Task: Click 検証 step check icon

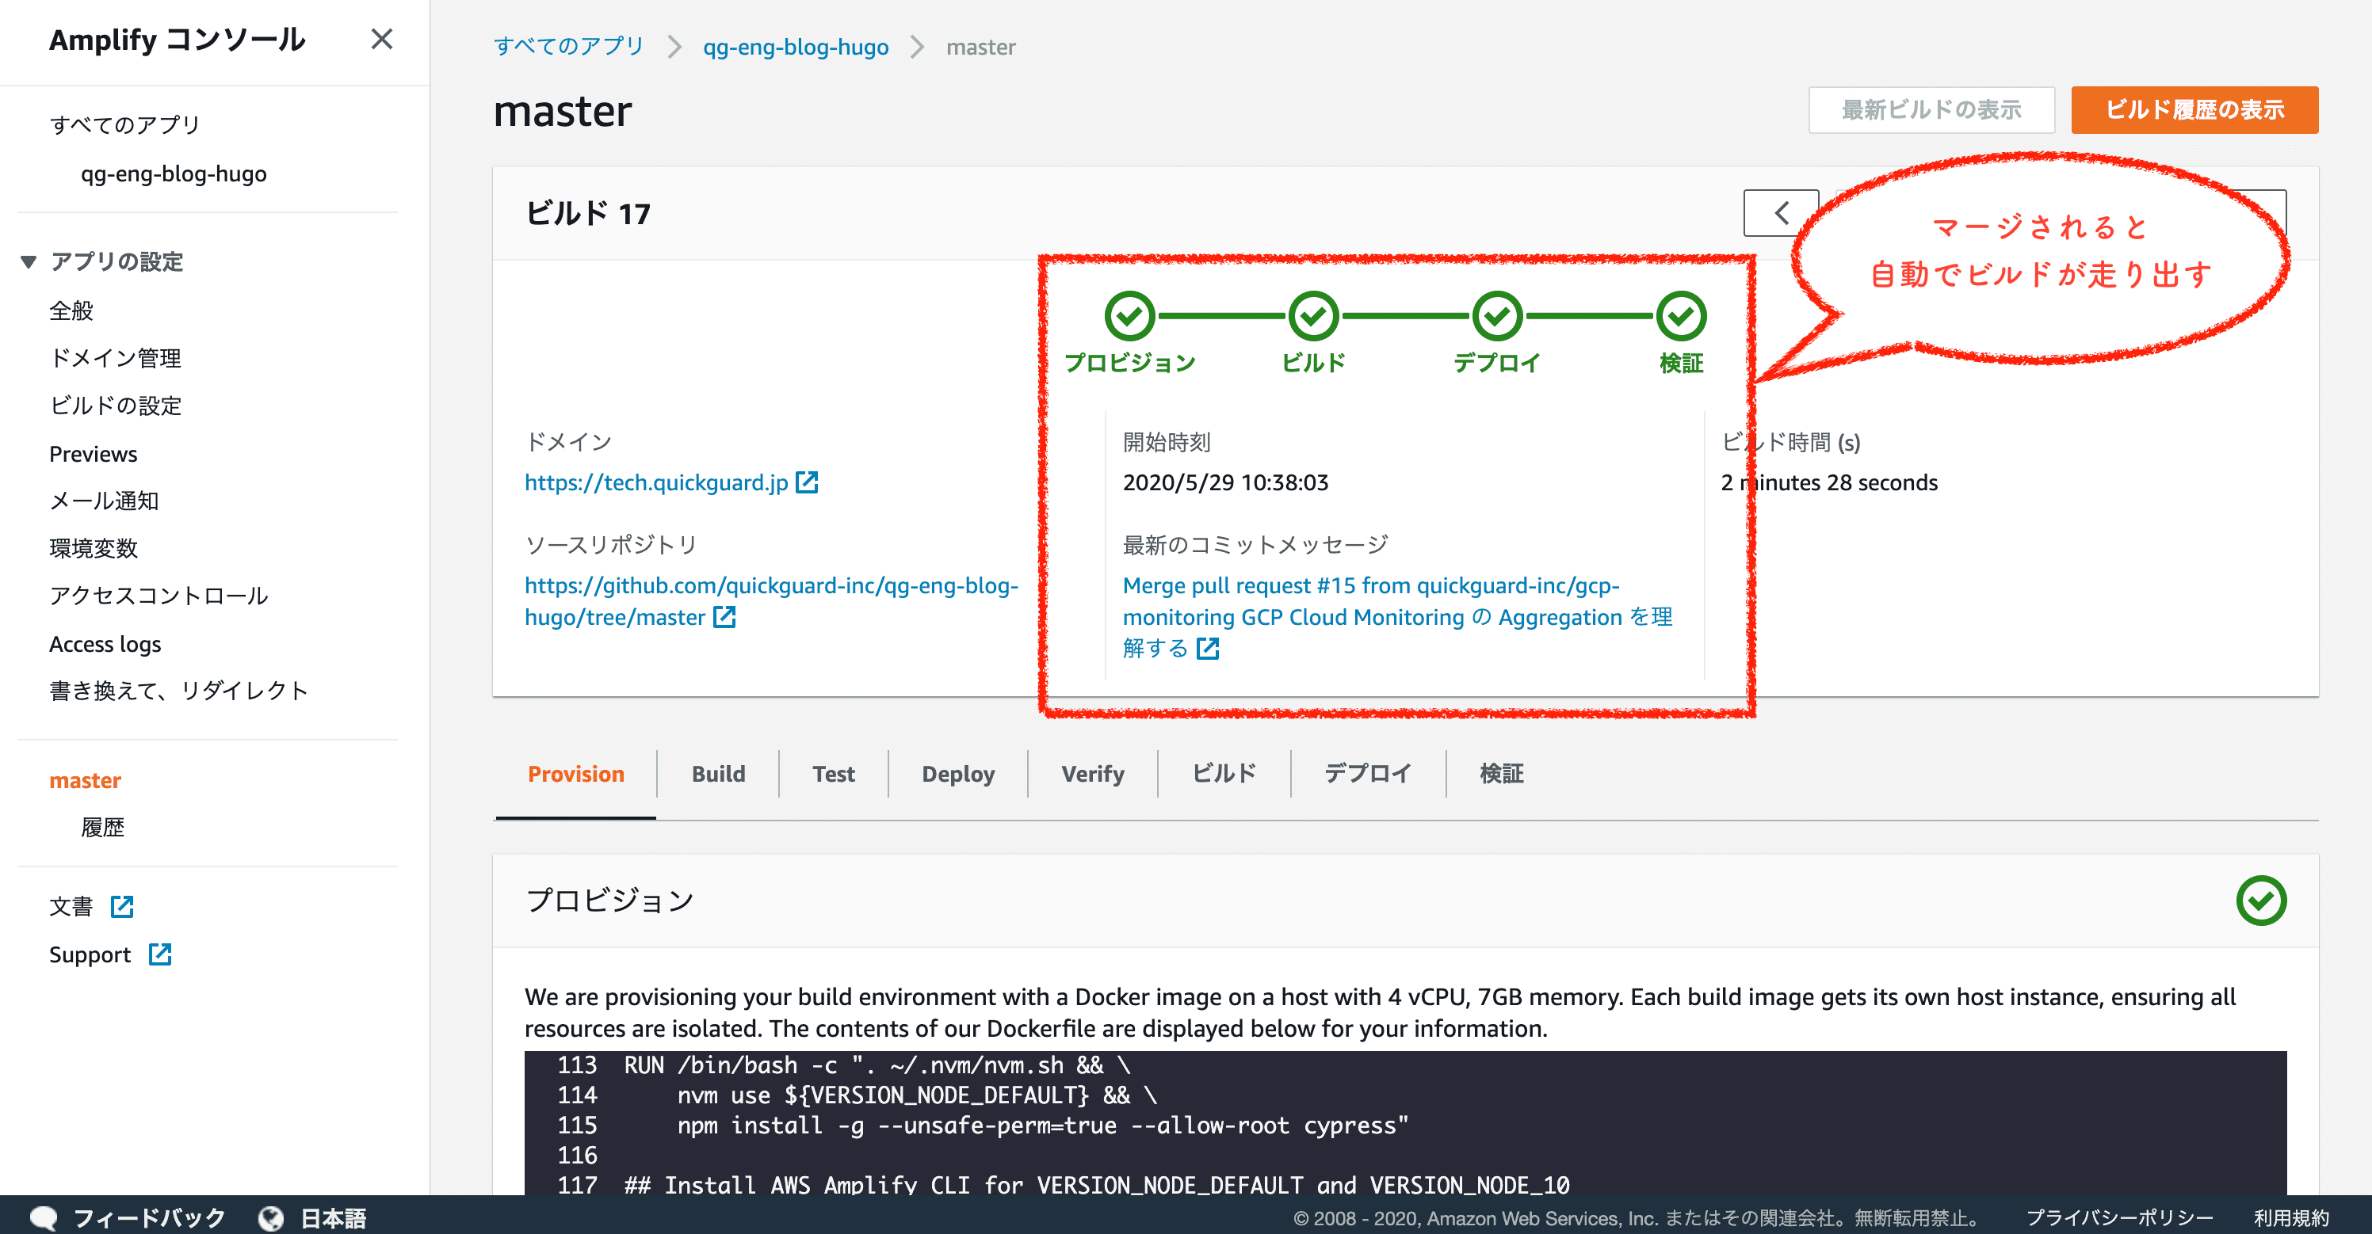Action: tap(1682, 316)
